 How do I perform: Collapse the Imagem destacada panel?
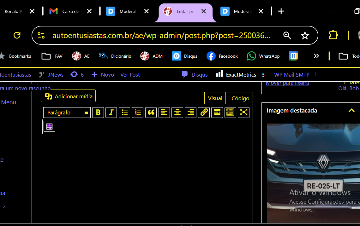(351, 110)
